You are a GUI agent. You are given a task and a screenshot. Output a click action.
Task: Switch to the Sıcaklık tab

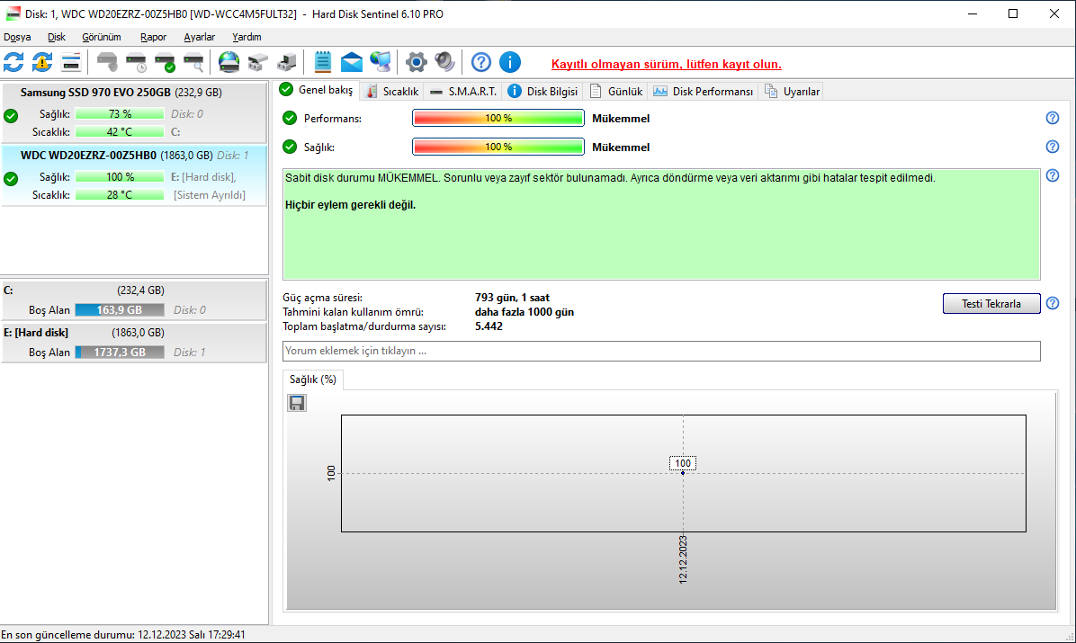tap(392, 91)
